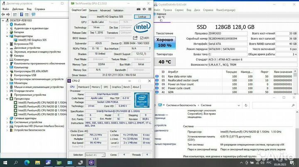299x167 pixels.
Task: Click the Forward arrow in Device Manager toolbar
Action: [8, 14]
